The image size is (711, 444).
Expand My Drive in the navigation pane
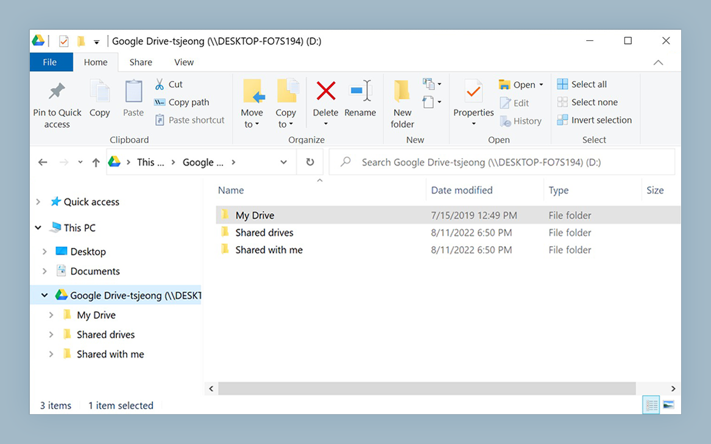pyautogui.click(x=51, y=315)
